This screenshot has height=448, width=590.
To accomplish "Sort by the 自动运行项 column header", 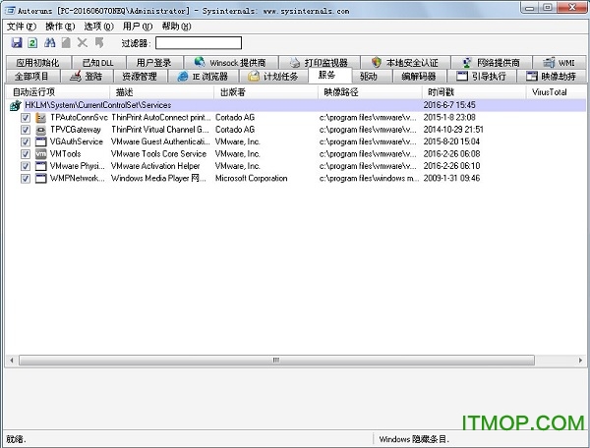I will click(x=57, y=92).
